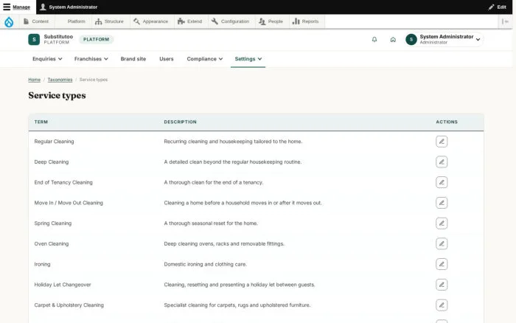Edit the End of Tenancy Cleaning term
The width and height of the screenshot is (516, 323).
click(442, 182)
